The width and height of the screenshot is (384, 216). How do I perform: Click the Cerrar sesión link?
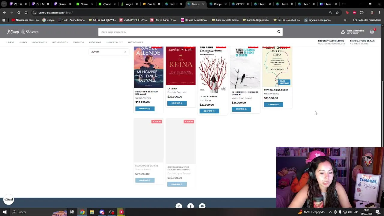pyautogui.click(x=353, y=33)
